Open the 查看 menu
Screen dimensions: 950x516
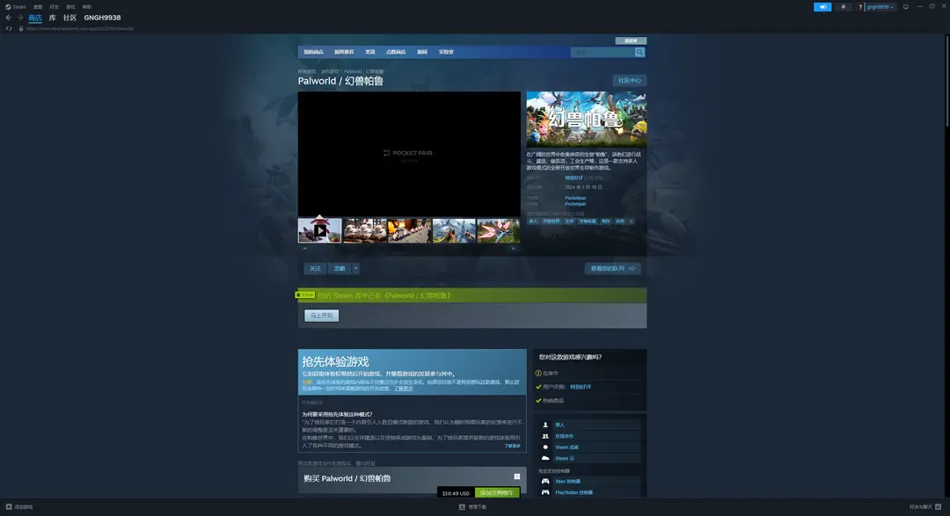[38, 7]
